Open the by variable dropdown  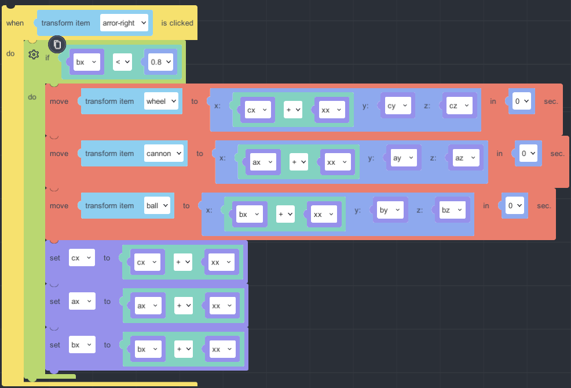(391, 211)
